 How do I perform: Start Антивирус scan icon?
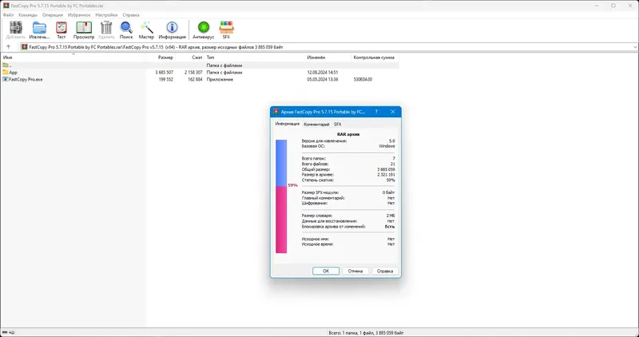point(204,28)
